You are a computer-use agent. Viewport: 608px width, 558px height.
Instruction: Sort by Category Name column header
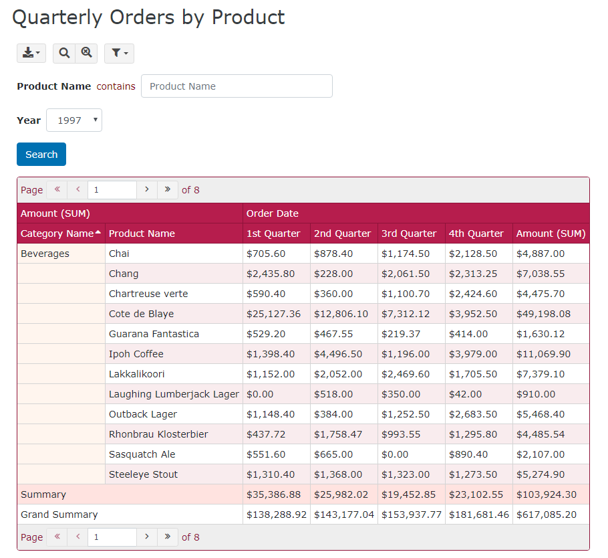57,234
